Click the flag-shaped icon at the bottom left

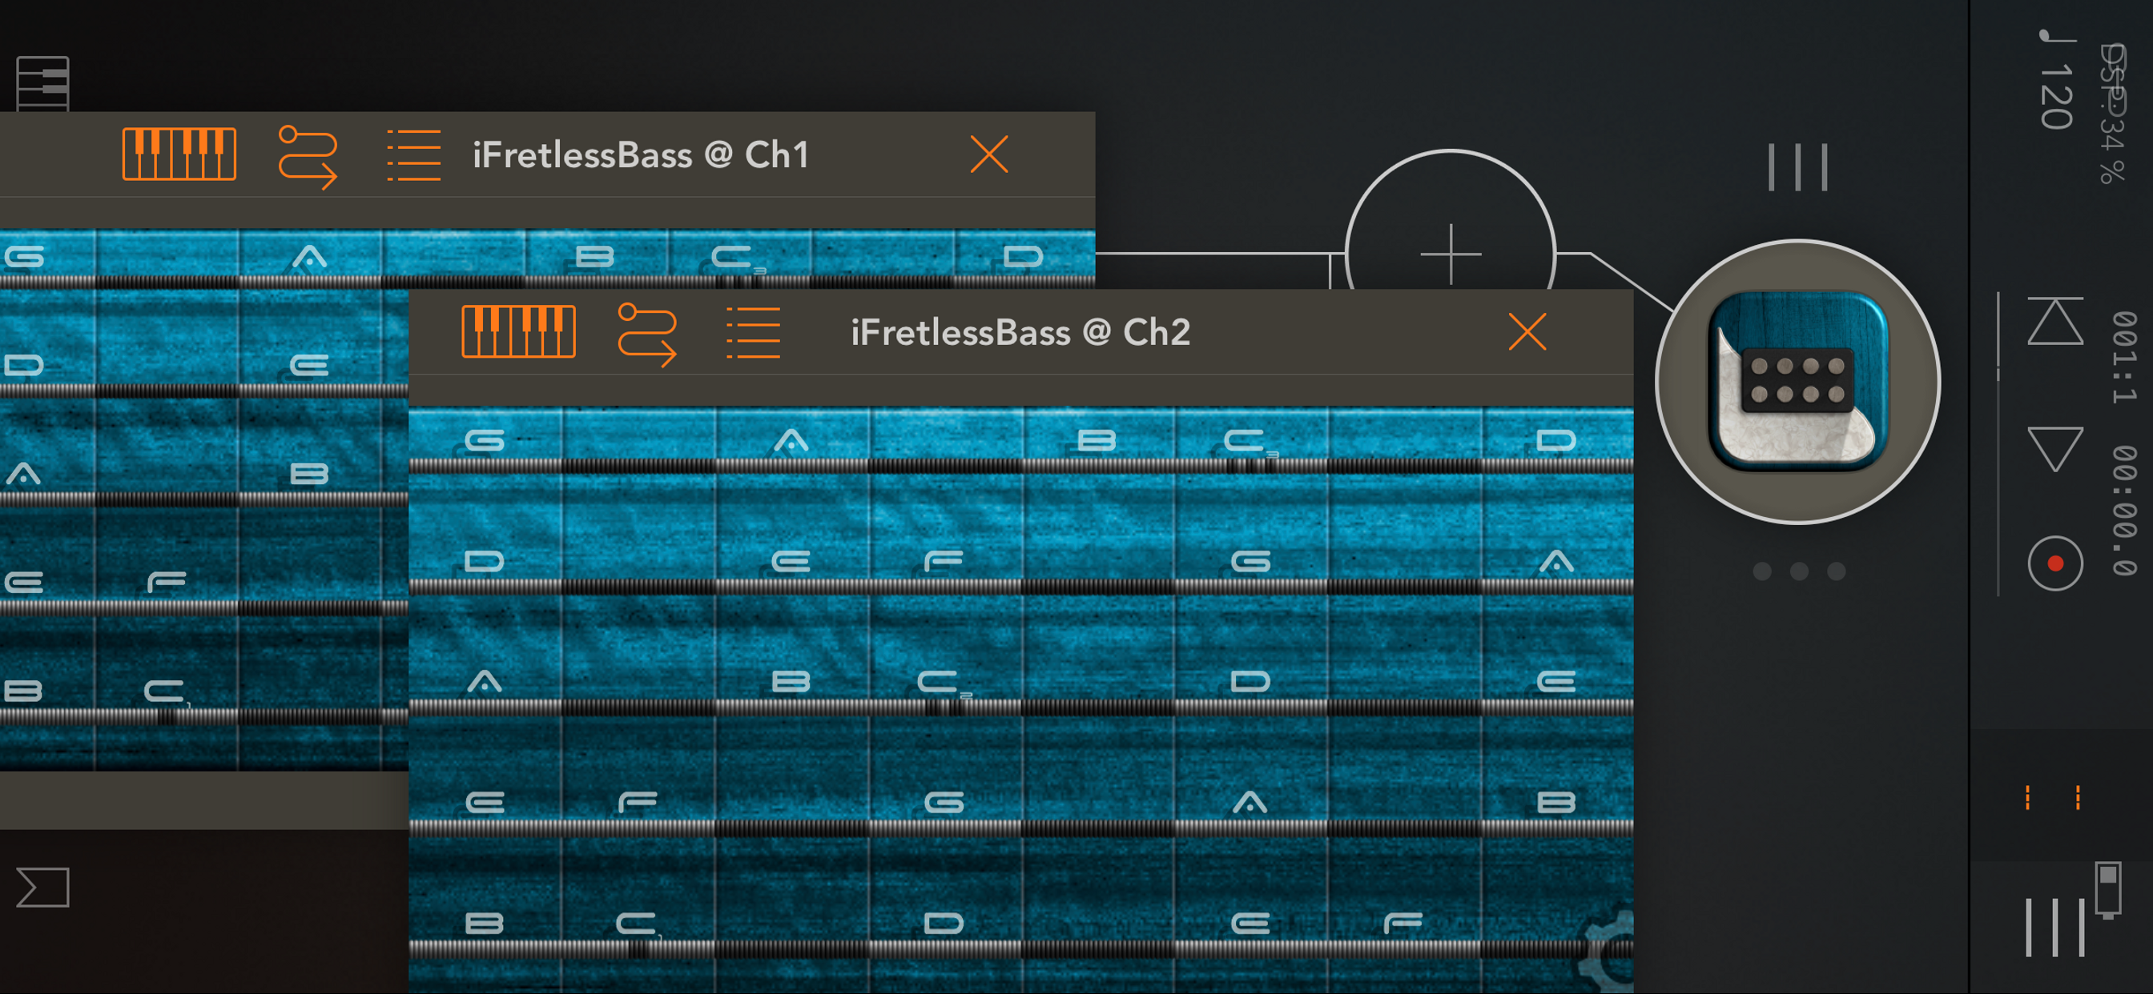coord(42,887)
